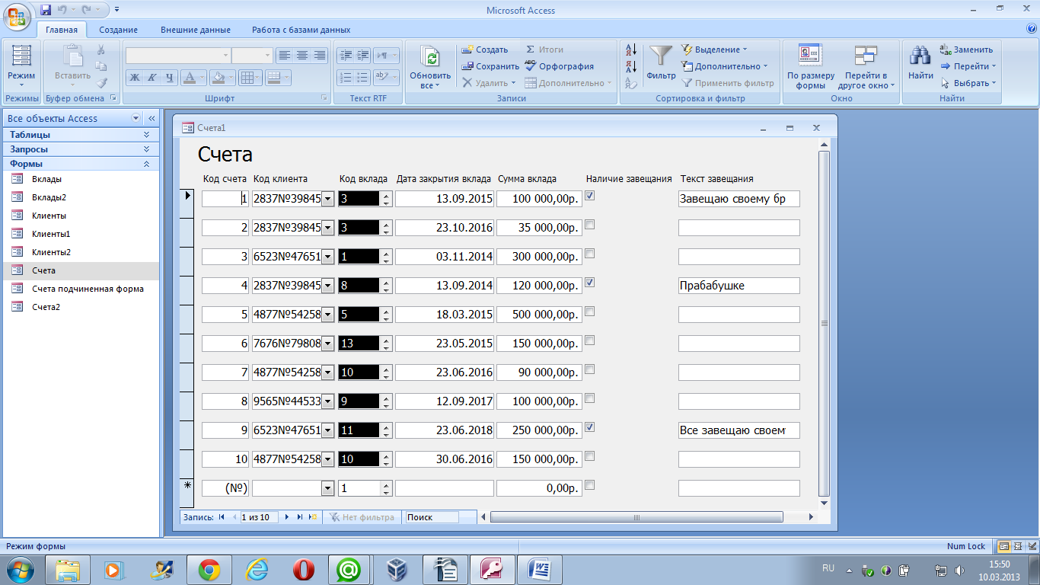Open Все объекты Access dropdown menu
1040x585 pixels.
tap(136, 118)
